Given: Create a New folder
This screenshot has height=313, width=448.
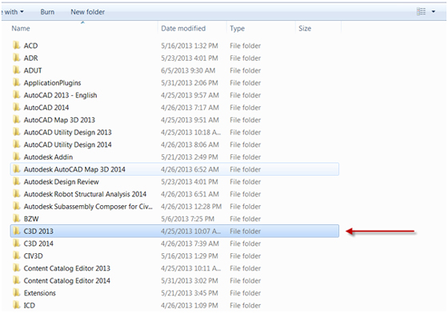Looking at the screenshot, I should point(87,12).
